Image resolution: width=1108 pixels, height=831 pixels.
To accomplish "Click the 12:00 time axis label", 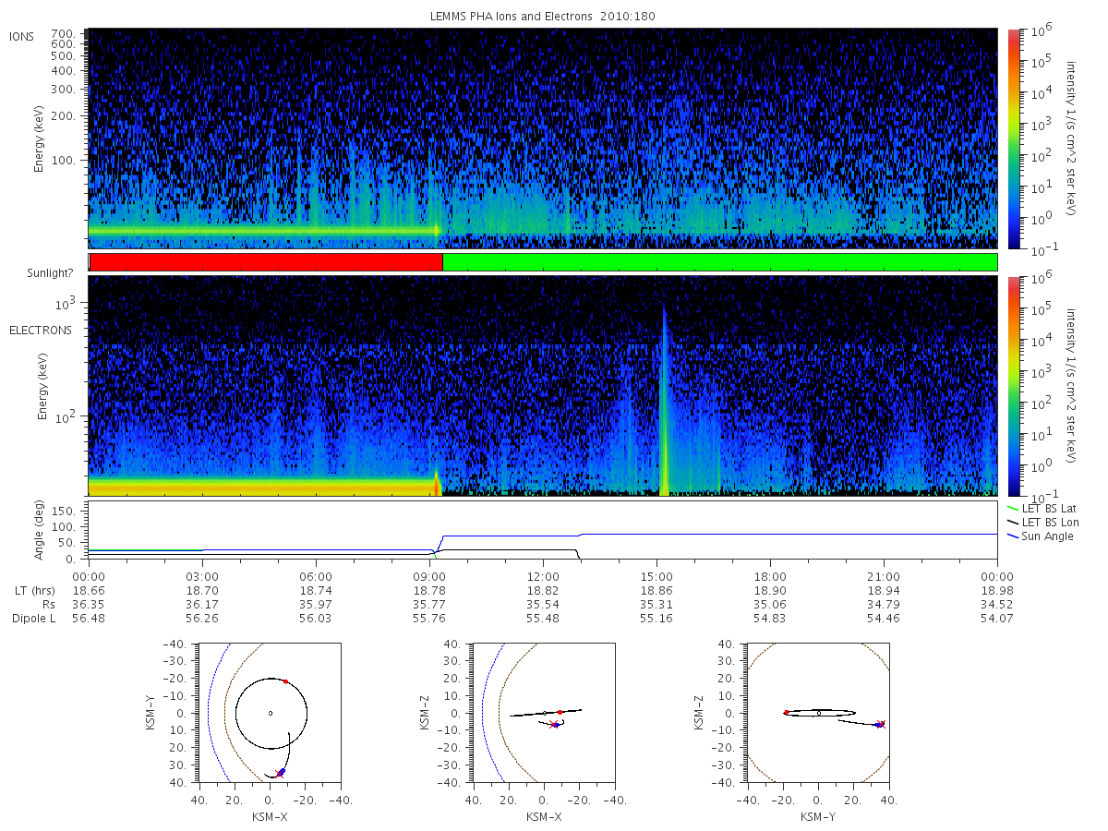I will [x=543, y=573].
